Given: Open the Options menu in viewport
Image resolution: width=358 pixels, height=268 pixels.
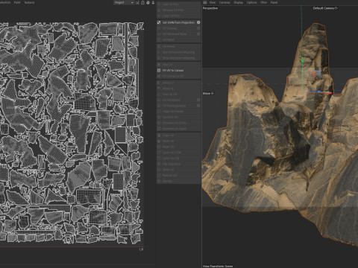Looking at the screenshot, I should tap(251, 2).
